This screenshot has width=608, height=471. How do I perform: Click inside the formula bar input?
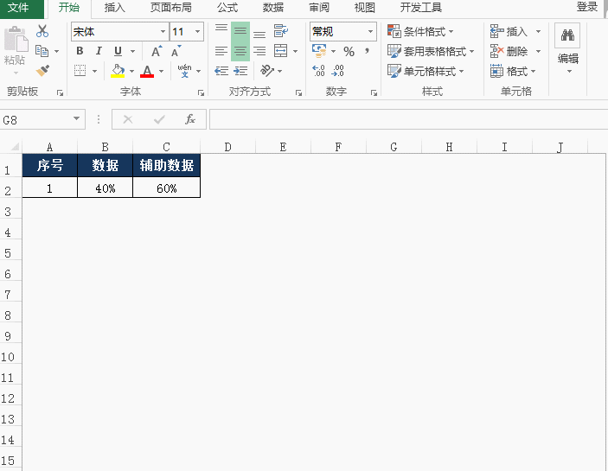[x=409, y=119]
